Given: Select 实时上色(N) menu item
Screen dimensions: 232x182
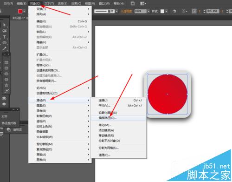Looking at the screenshot, I should 60,127.
